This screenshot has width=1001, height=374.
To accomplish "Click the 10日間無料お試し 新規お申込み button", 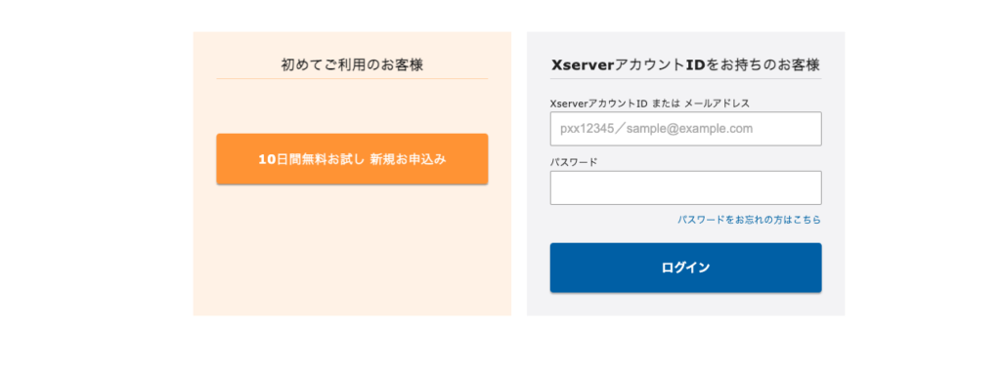I will [352, 159].
